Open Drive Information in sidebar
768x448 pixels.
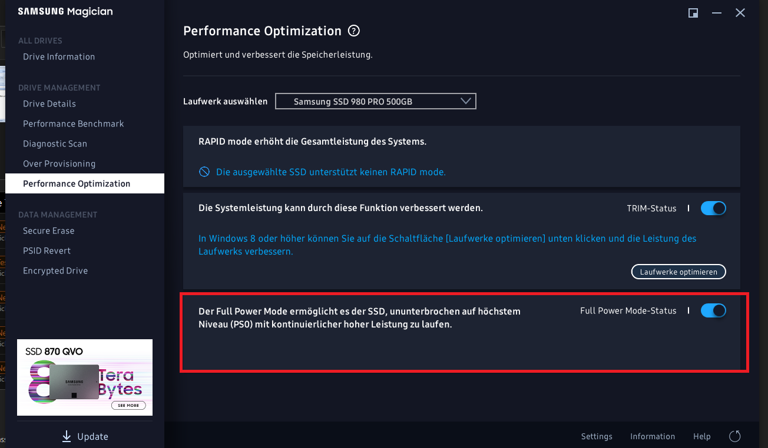tap(59, 56)
